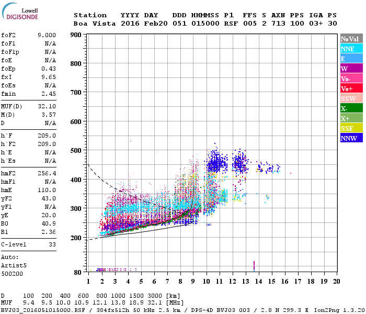366x314 pixels.
Task: Click the 20 MHz x-axis label
Action: point(336,282)
